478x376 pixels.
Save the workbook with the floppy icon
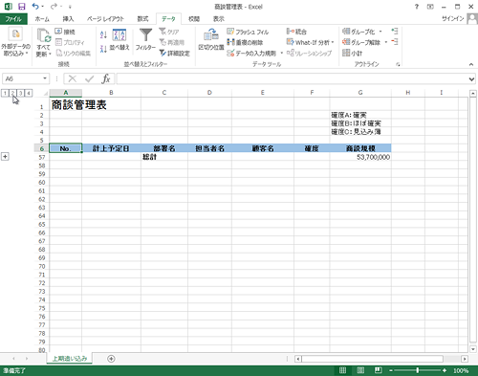click(21, 7)
